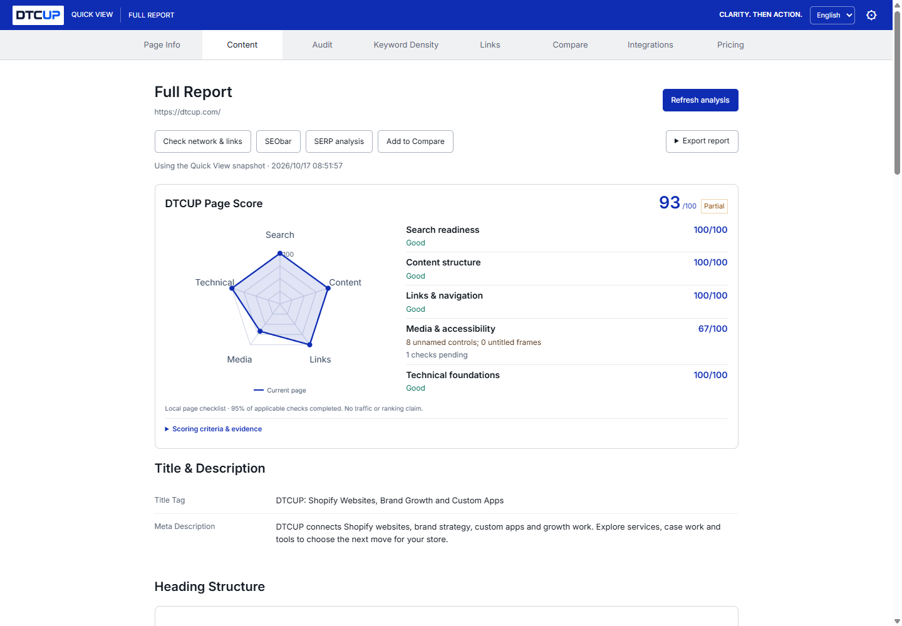Switch to Full Report view
Image resolution: width=902 pixels, height=626 pixels.
[x=152, y=15]
